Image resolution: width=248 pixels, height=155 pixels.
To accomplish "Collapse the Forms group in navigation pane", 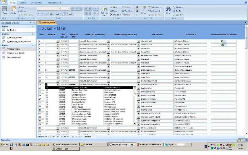I will (x=33, y=46).
